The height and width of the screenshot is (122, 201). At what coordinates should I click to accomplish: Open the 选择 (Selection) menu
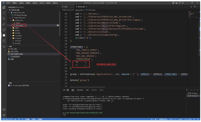[22, 3]
